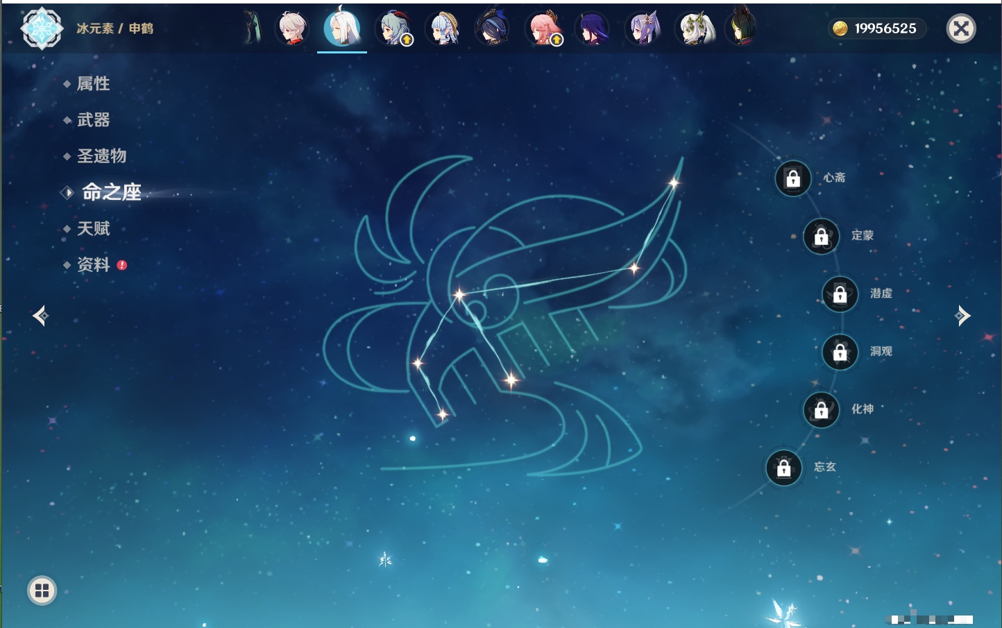Click the constellation name 潜虚
This screenshot has width=1002, height=628.
(881, 293)
